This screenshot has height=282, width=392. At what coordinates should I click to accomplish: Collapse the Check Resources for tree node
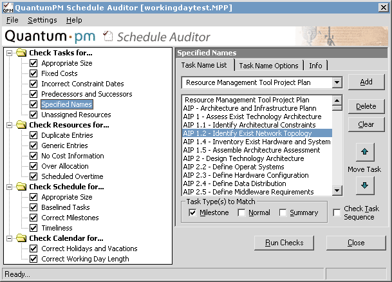click(9, 125)
